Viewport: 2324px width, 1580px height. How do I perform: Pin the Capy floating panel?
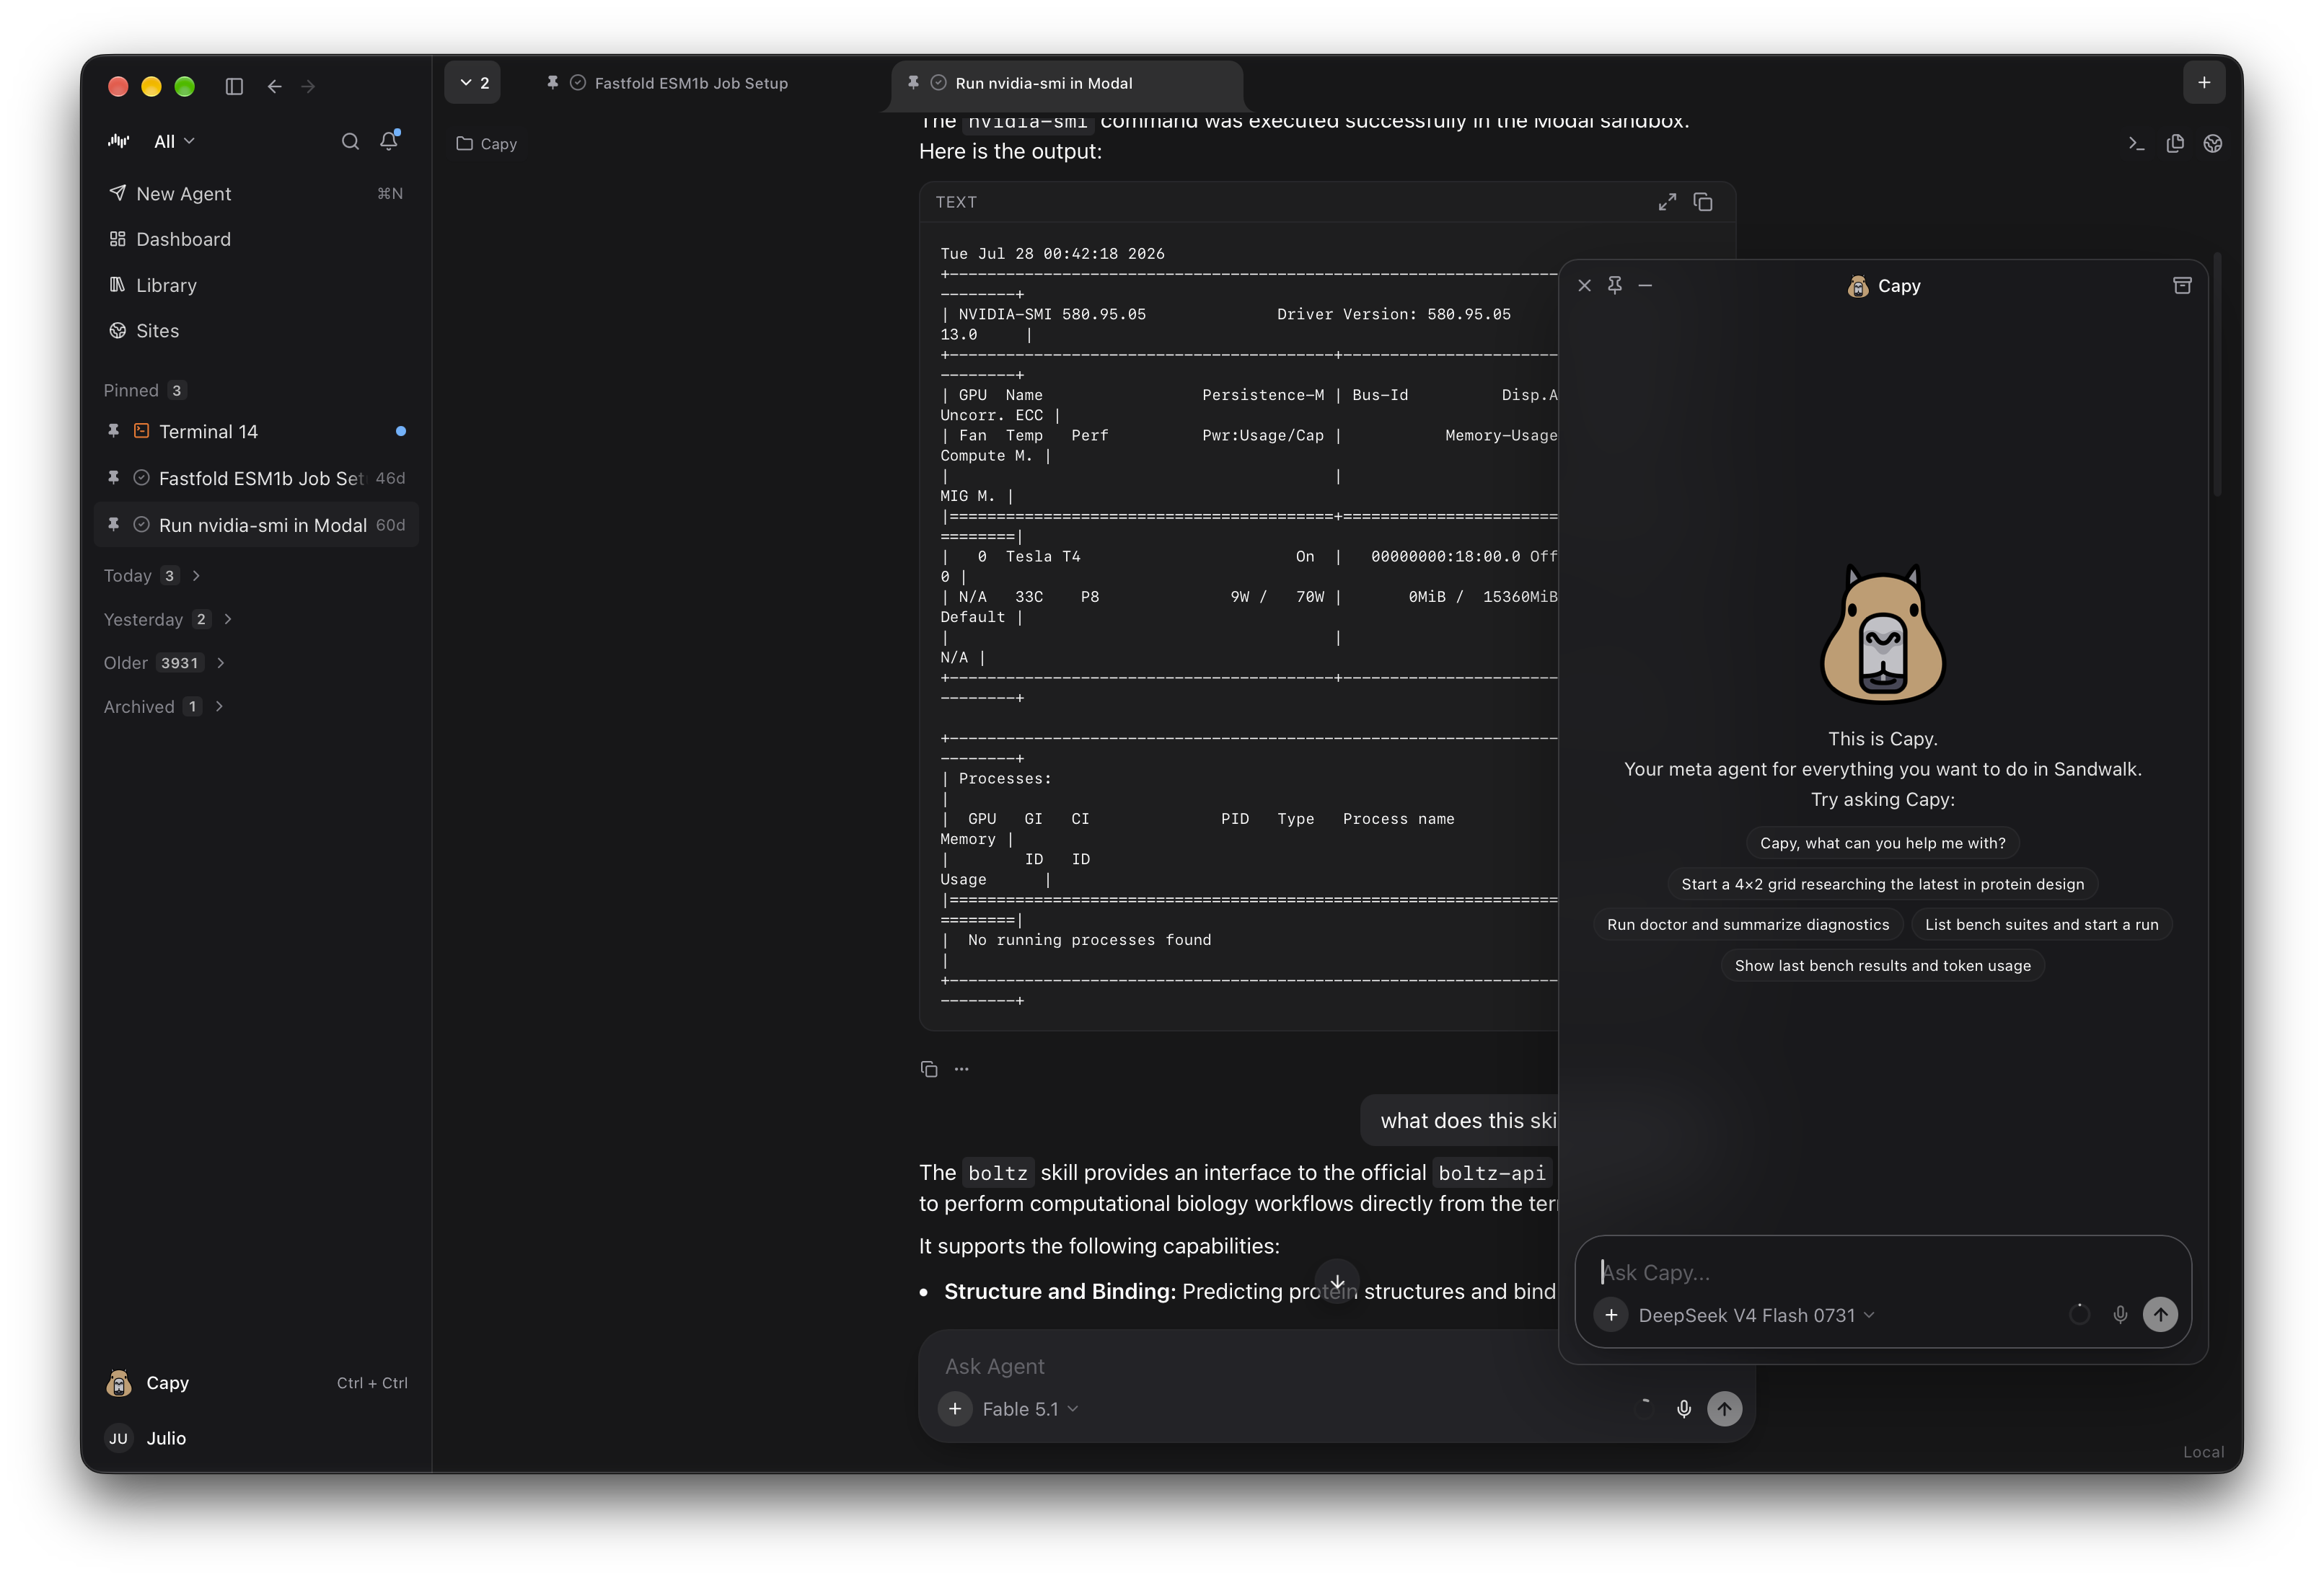[1614, 285]
